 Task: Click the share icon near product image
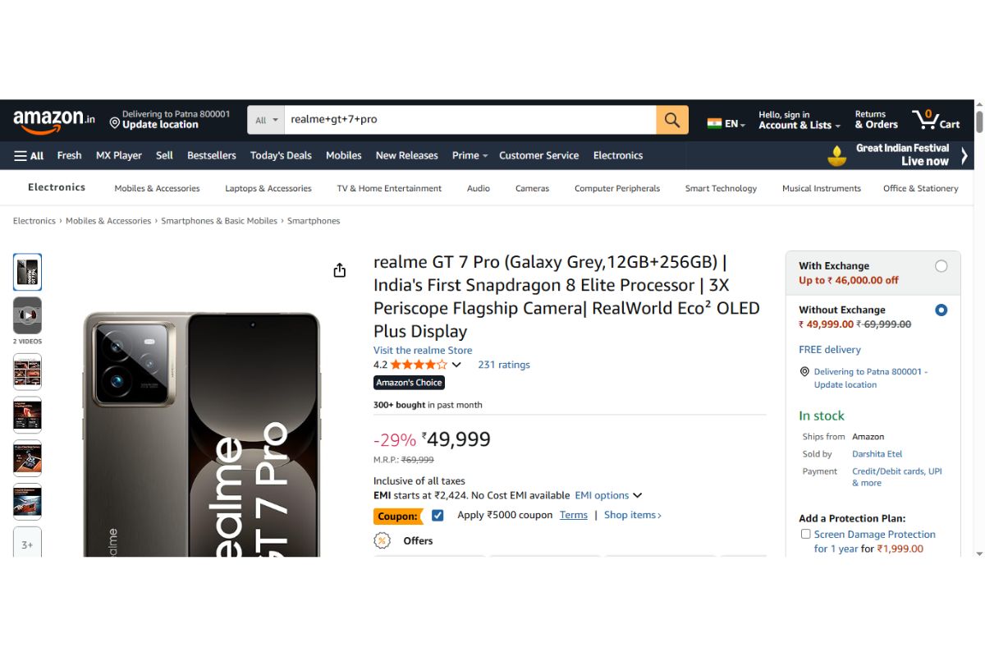coord(339,269)
